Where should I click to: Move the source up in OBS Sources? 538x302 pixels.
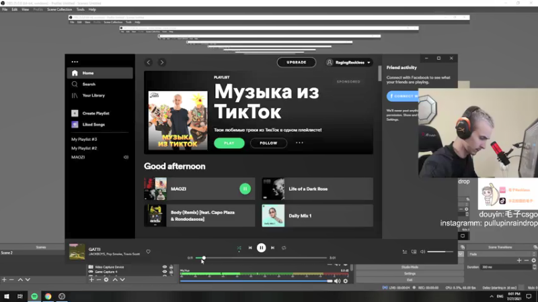[x=115, y=280]
